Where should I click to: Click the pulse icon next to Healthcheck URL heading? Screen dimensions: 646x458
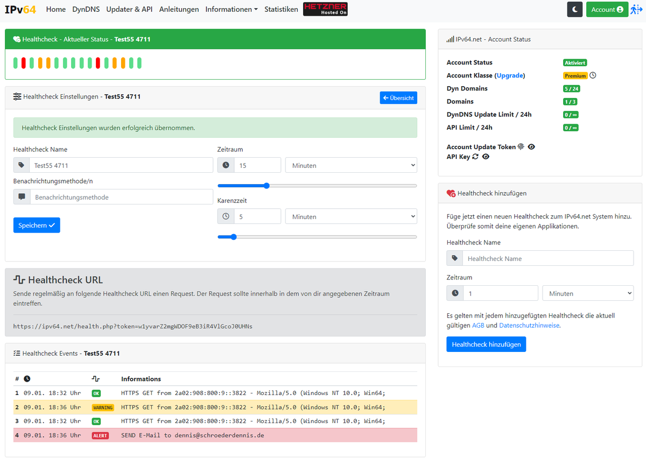click(x=19, y=280)
